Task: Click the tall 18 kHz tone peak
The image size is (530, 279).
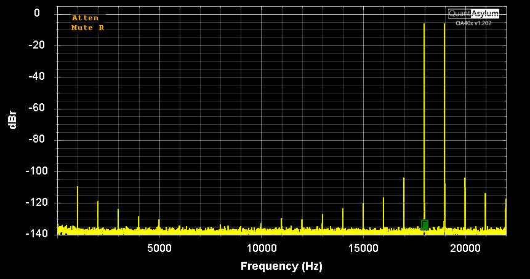Action: [424, 122]
